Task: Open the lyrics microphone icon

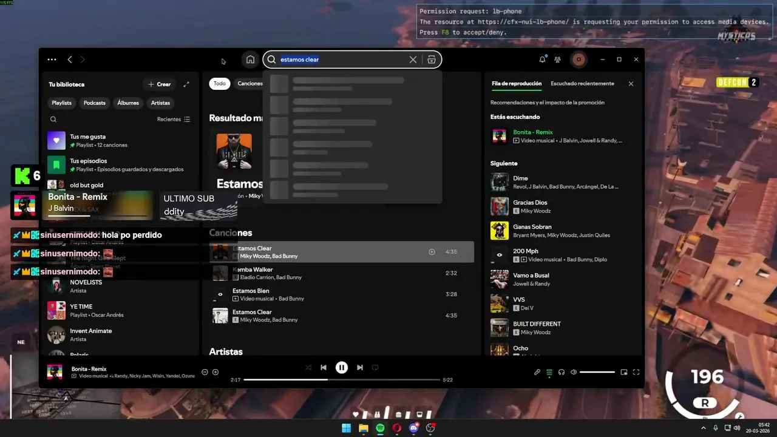Action: [537, 372]
